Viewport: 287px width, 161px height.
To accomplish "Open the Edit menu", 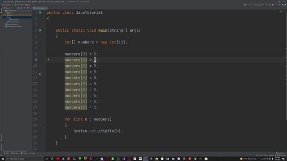I will click(x=9, y=2).
